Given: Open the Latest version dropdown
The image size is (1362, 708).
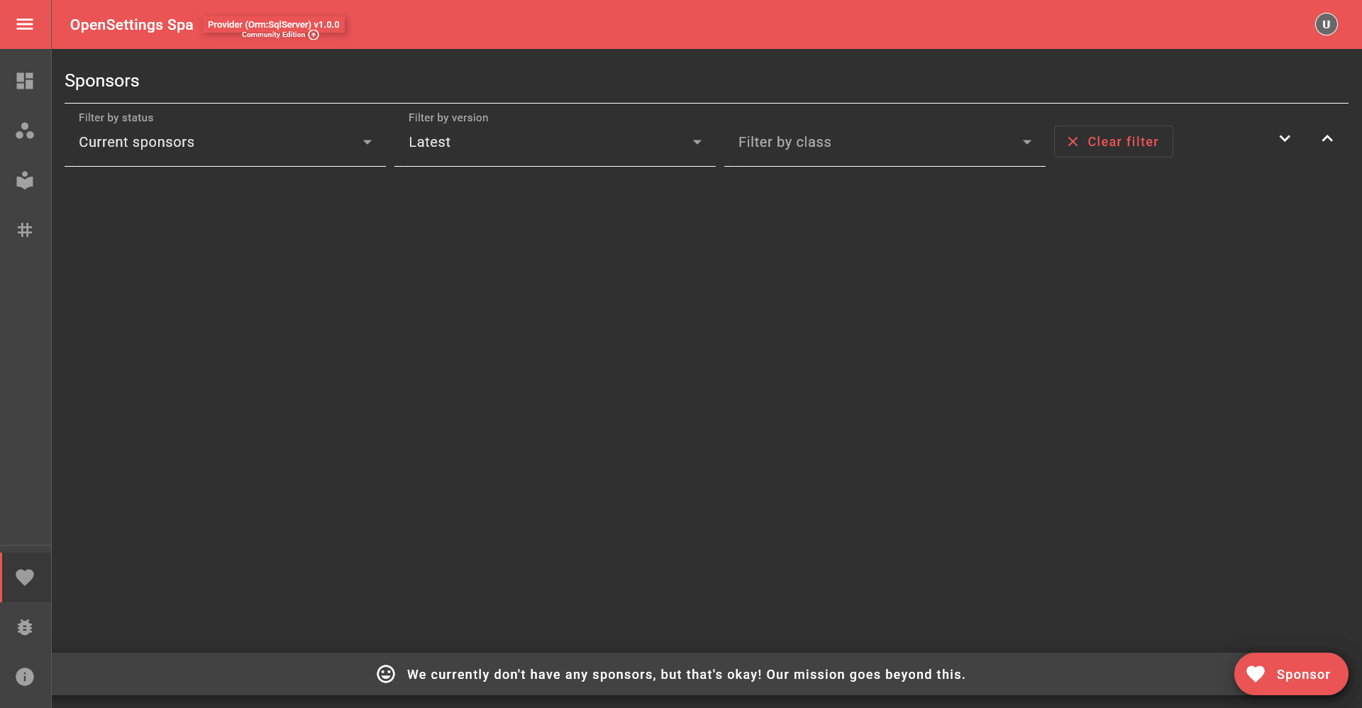Looking at the screenshot, I should [x=554, y=142].
